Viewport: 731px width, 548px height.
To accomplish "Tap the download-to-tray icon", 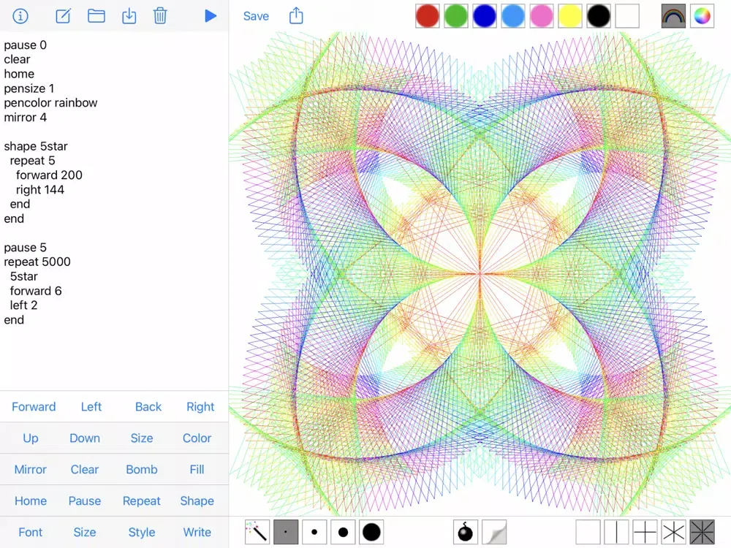I will coord(129,16).
